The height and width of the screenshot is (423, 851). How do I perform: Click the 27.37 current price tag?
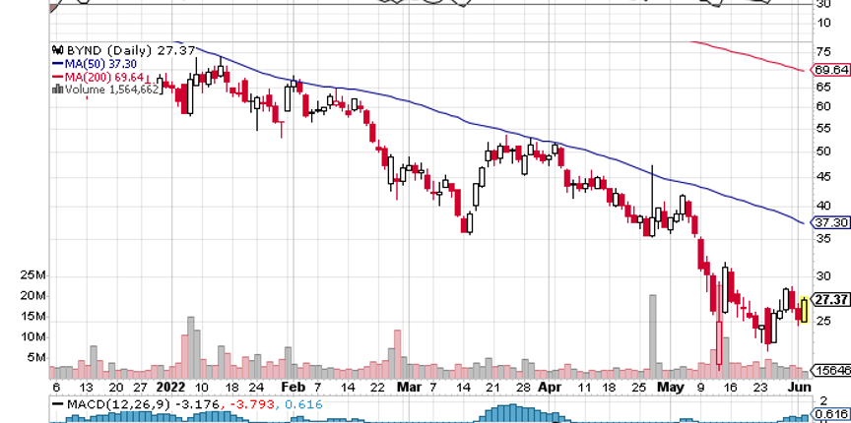[x=832, y=299]
